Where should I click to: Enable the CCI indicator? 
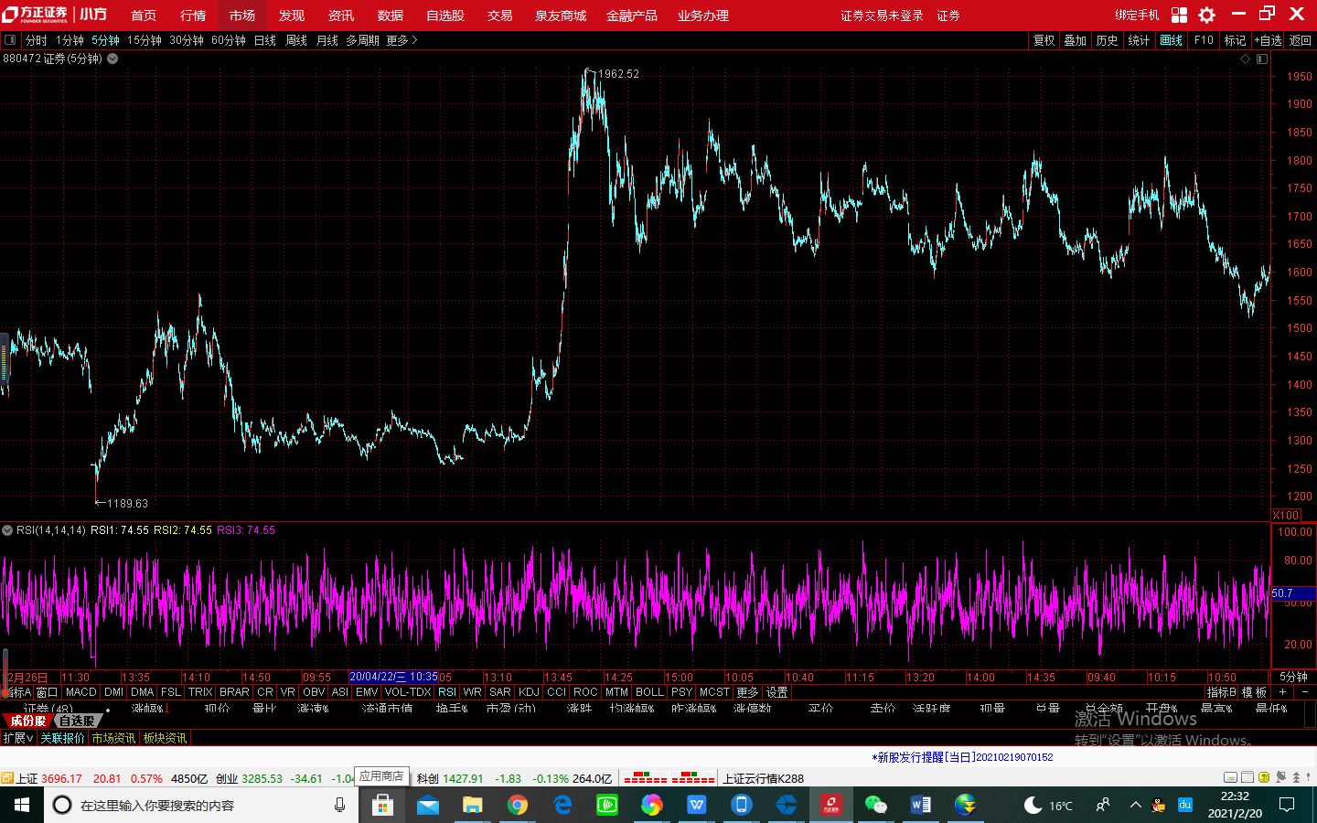556,692
